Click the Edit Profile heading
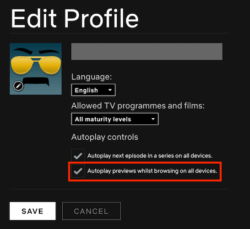The height and width of the screenshot is (229, 250). point(75,18)
